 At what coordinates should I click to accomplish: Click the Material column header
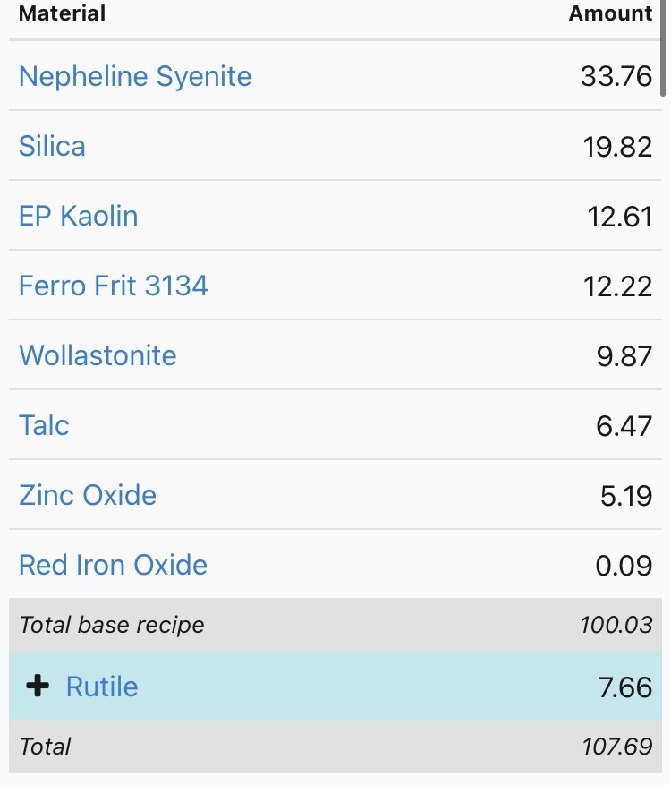point(62,14)
